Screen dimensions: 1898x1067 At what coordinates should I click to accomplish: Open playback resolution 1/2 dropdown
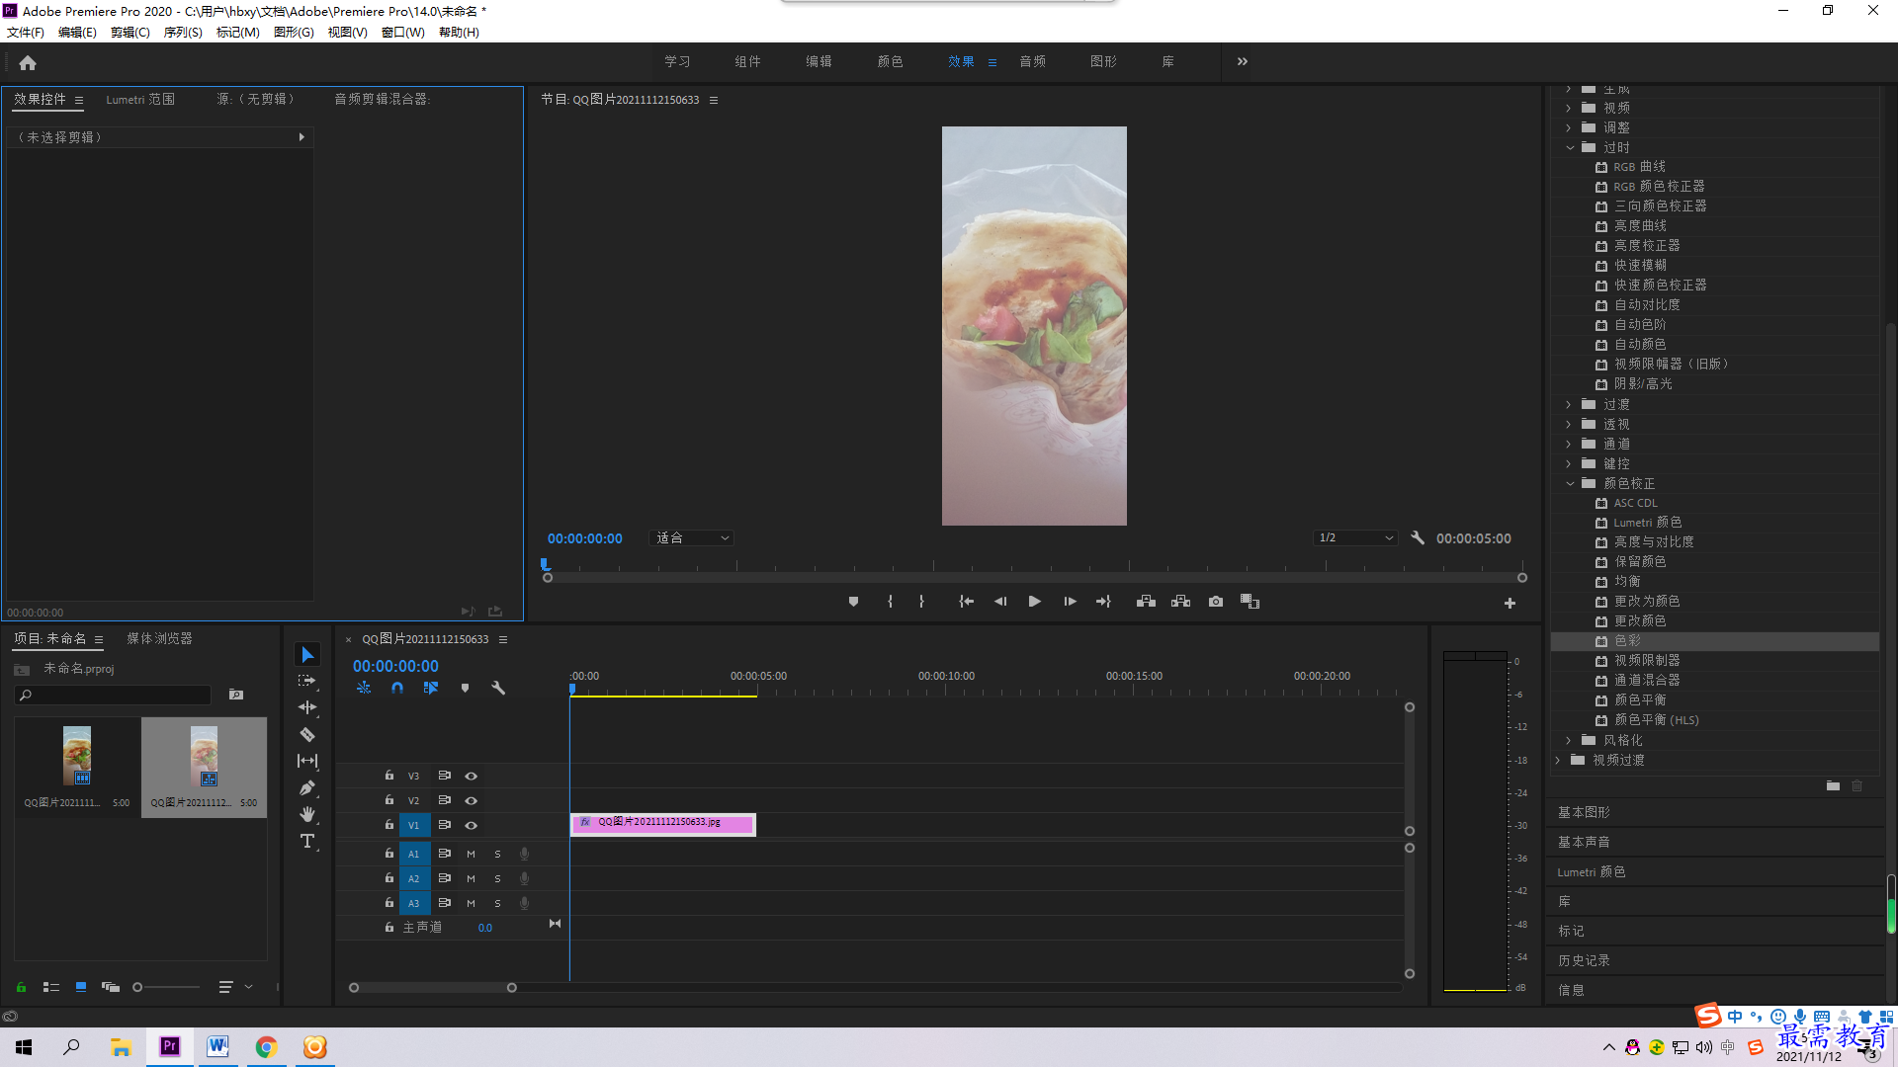[1355, 538]
